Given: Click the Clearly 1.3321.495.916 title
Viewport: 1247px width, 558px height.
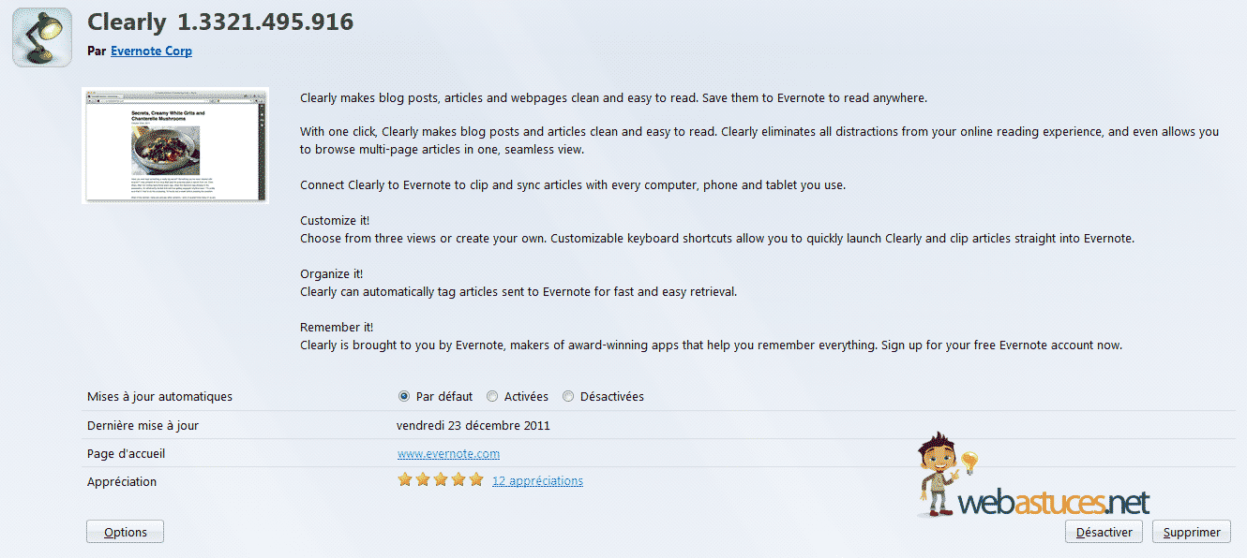Looking at the screenshot, I should pyautogui.click(x=220, y=22).
